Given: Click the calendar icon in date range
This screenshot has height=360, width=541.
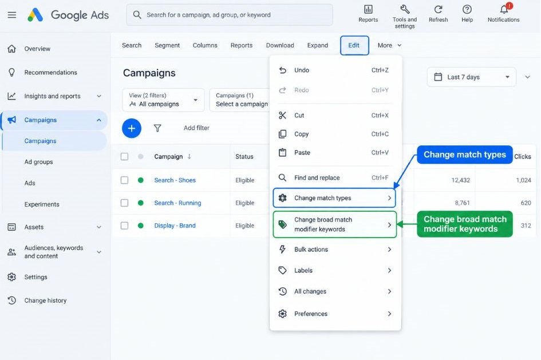Looking at the screenshot, I should [x=438, y=77].
